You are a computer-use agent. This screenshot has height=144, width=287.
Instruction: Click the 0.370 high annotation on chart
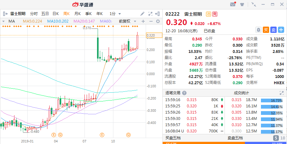[87, 28]
